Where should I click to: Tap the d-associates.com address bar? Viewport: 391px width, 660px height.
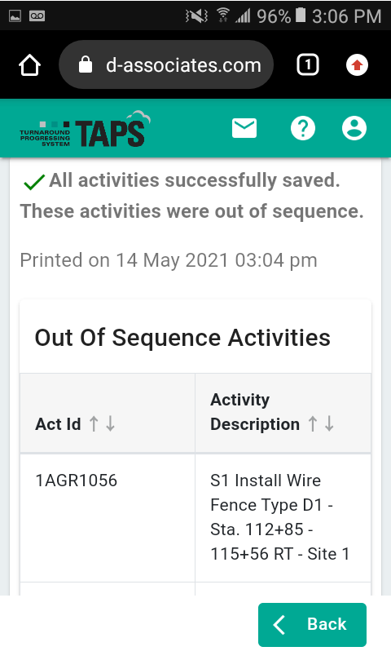[x=166, y=64]
